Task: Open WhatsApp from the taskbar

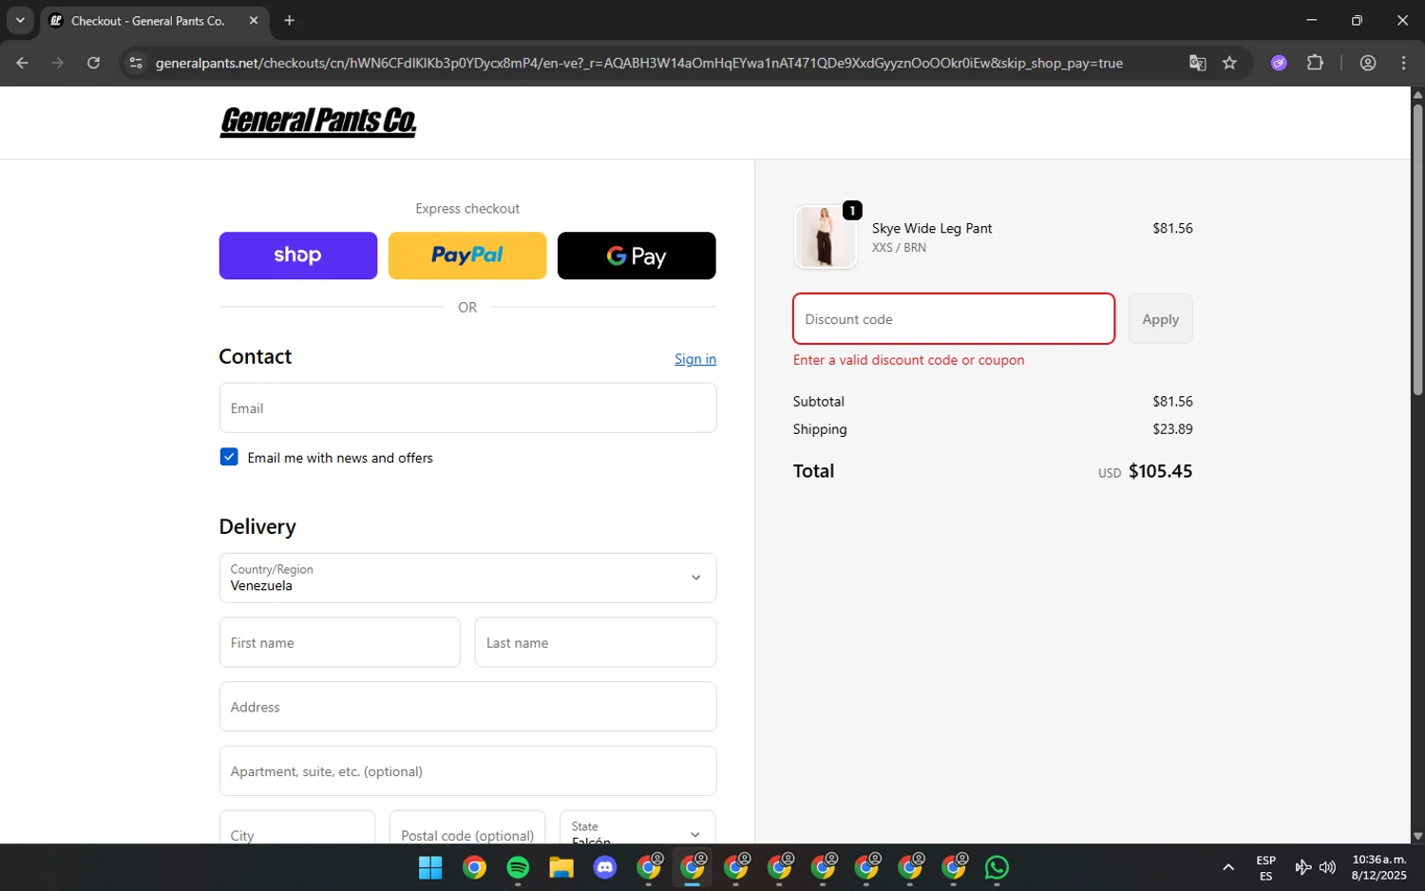Action: (997, 867)
